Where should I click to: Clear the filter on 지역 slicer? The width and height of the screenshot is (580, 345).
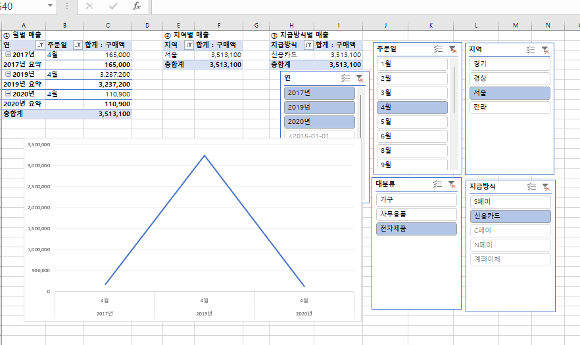pos(544,49)
